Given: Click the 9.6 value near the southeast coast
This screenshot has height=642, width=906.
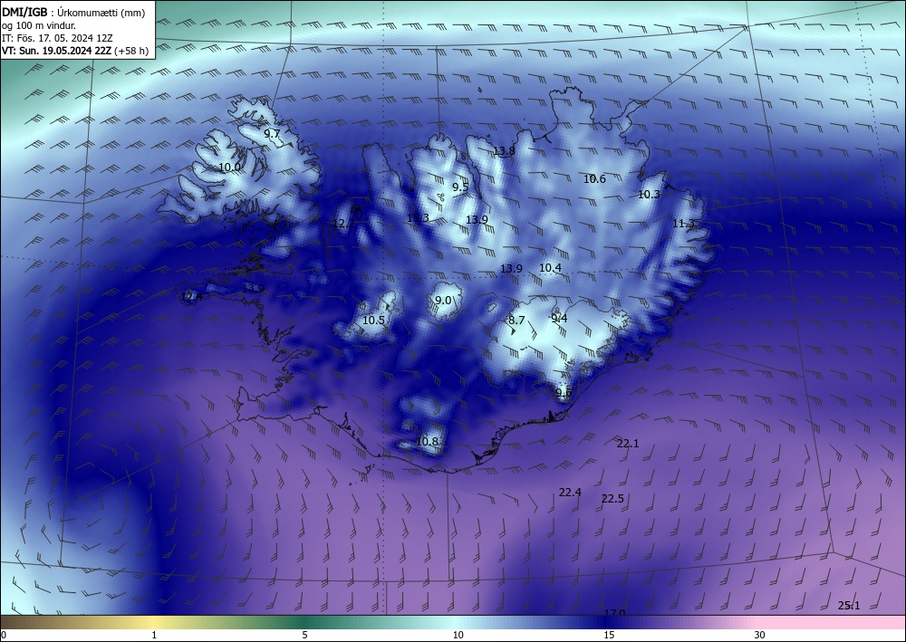Looking at the screenshot, I should [564, 393].
